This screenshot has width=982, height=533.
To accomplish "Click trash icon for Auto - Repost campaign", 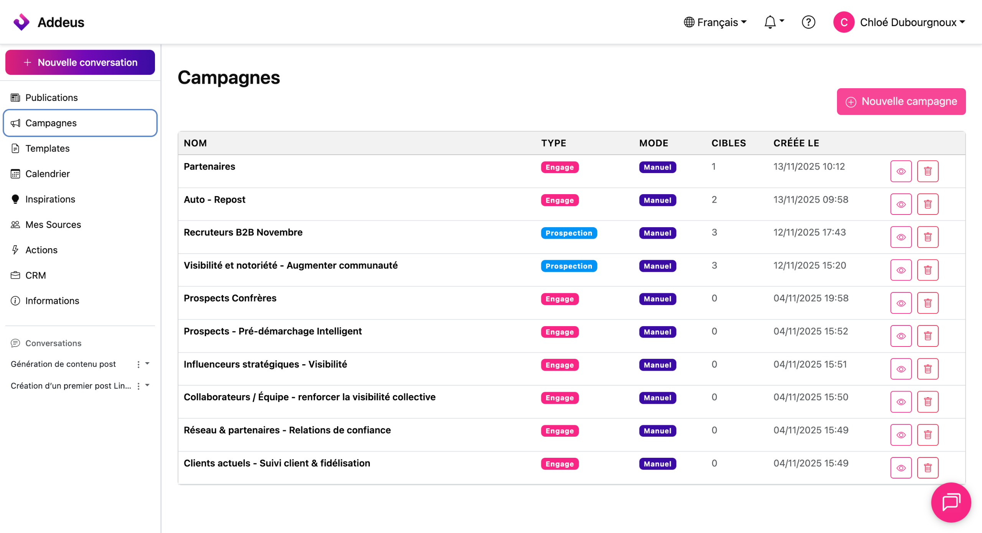I will (927, 204).
